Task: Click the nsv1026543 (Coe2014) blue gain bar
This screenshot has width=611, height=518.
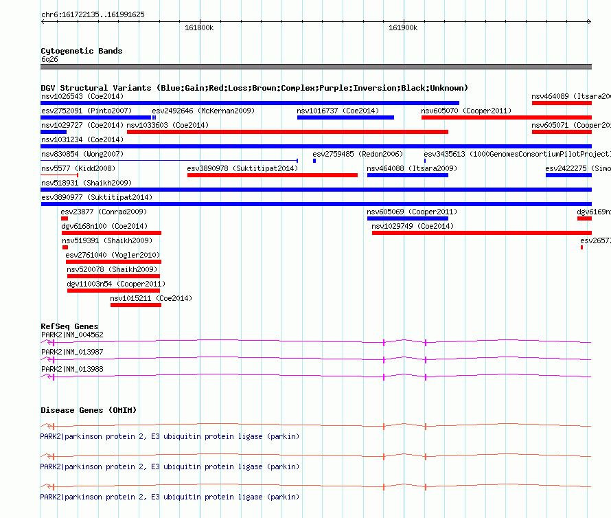Action: pos(250,103)
